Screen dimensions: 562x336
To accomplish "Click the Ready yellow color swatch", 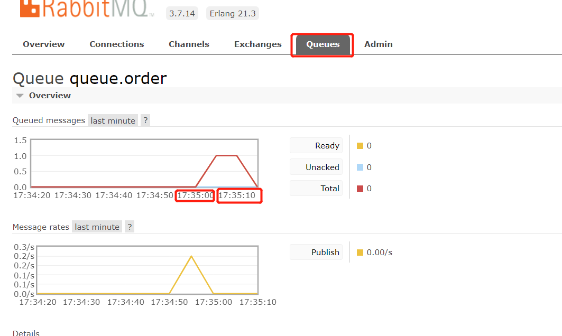I will (x=360, y=146).
